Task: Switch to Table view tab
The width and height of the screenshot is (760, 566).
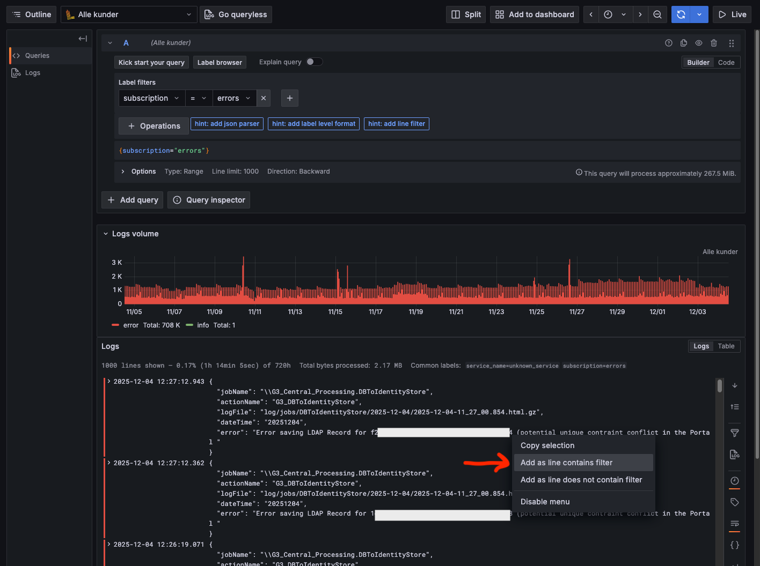Action: click(x=726, y=346)
